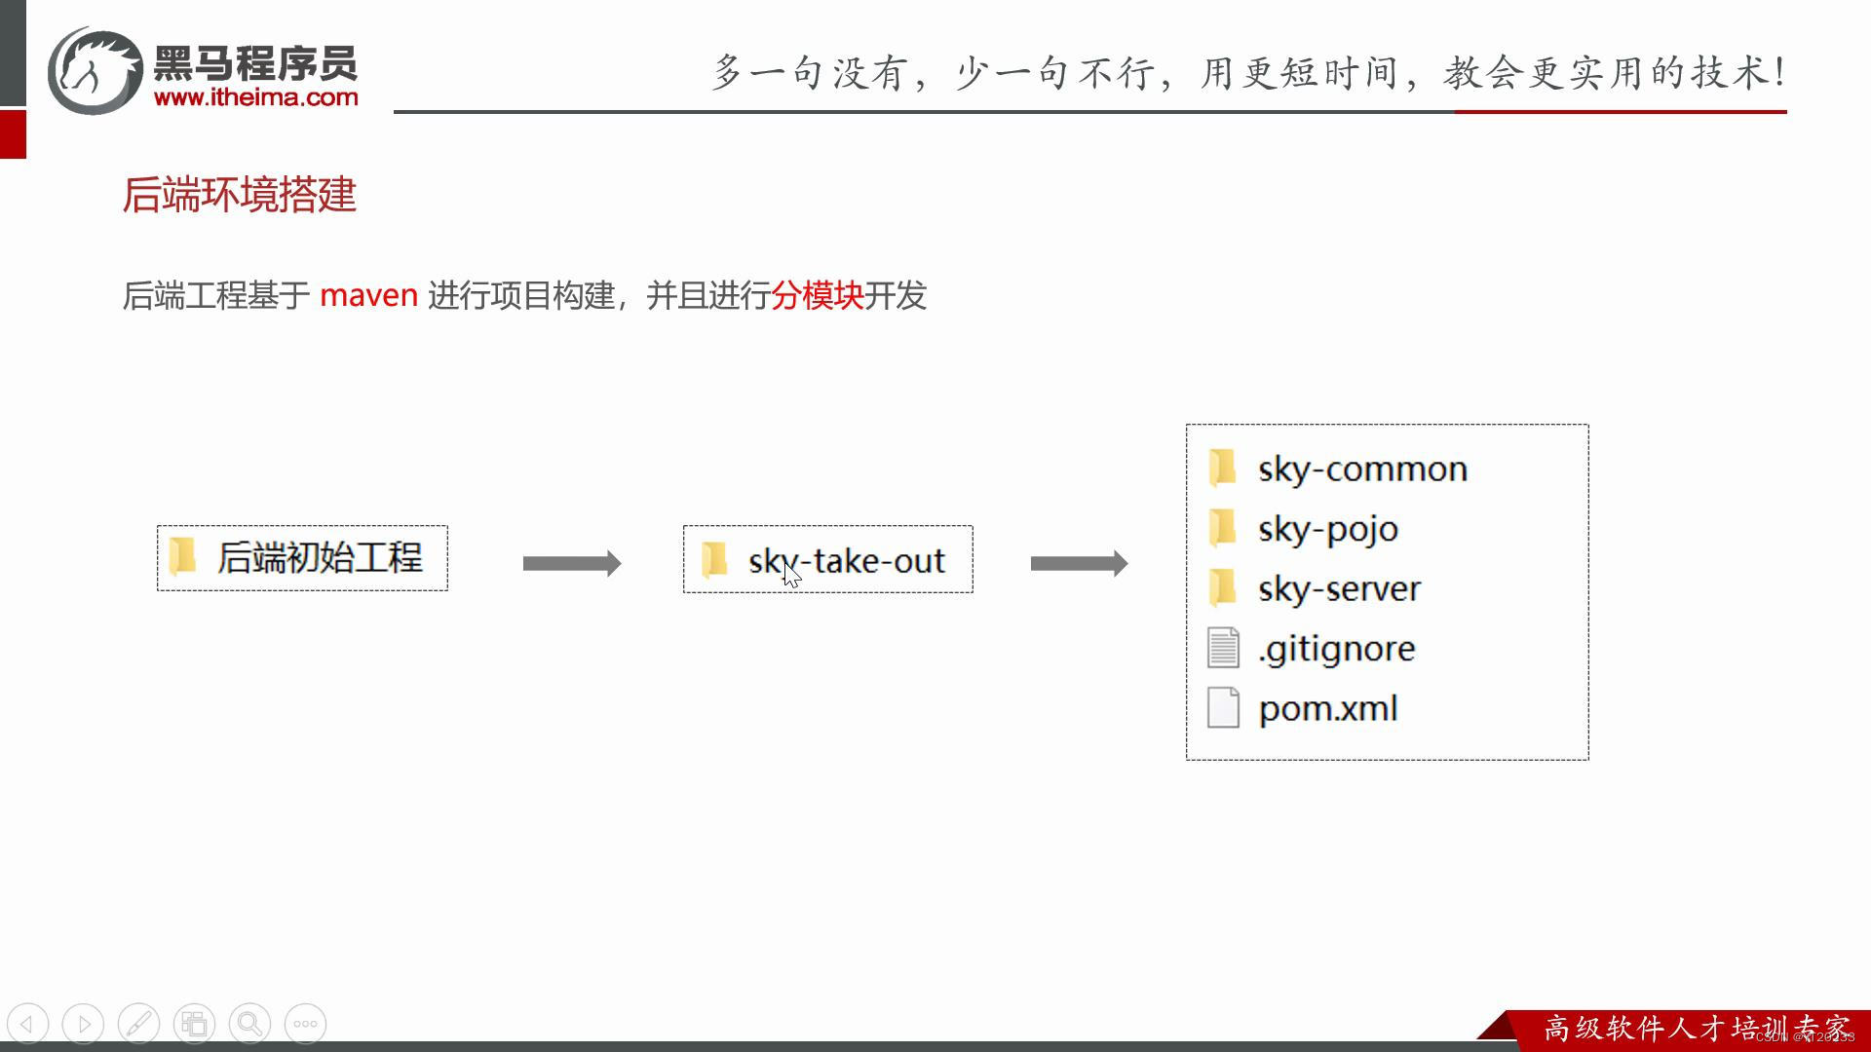Viewport: 1871px width, 1052px height.
Task: Open the www.itheima.com link
Action: (x=256, y=97)
